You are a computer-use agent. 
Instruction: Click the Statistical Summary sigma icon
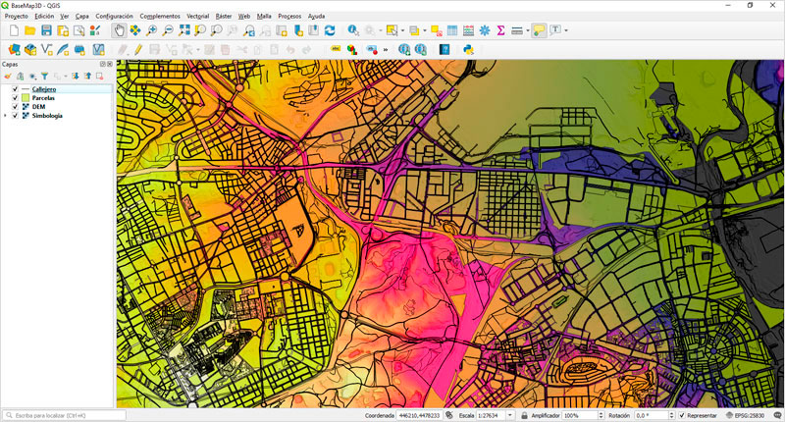click(x=500, y=31)
